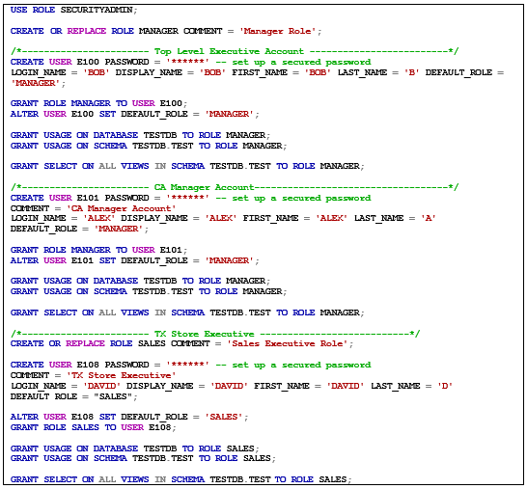Click the LAST_NAME value 'D'
Image resolution: width=527 pixels, height=489 pixels.
coord(445,386)
